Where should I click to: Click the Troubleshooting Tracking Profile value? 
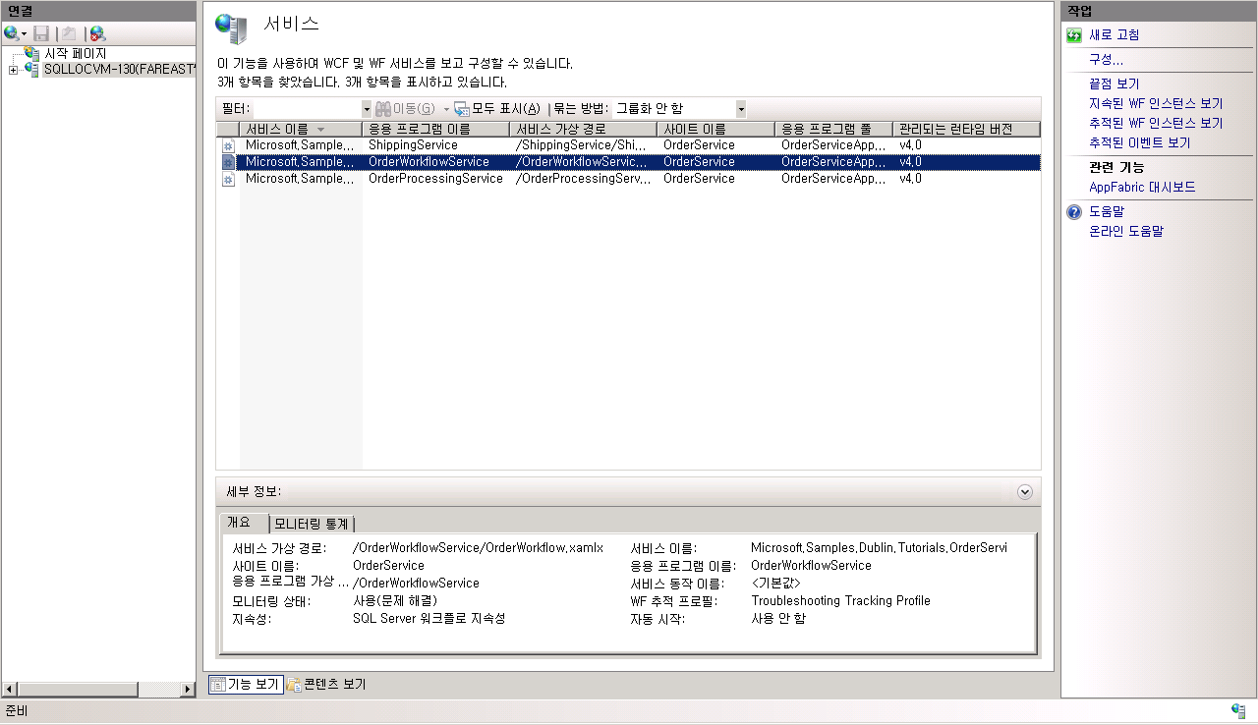840,601
